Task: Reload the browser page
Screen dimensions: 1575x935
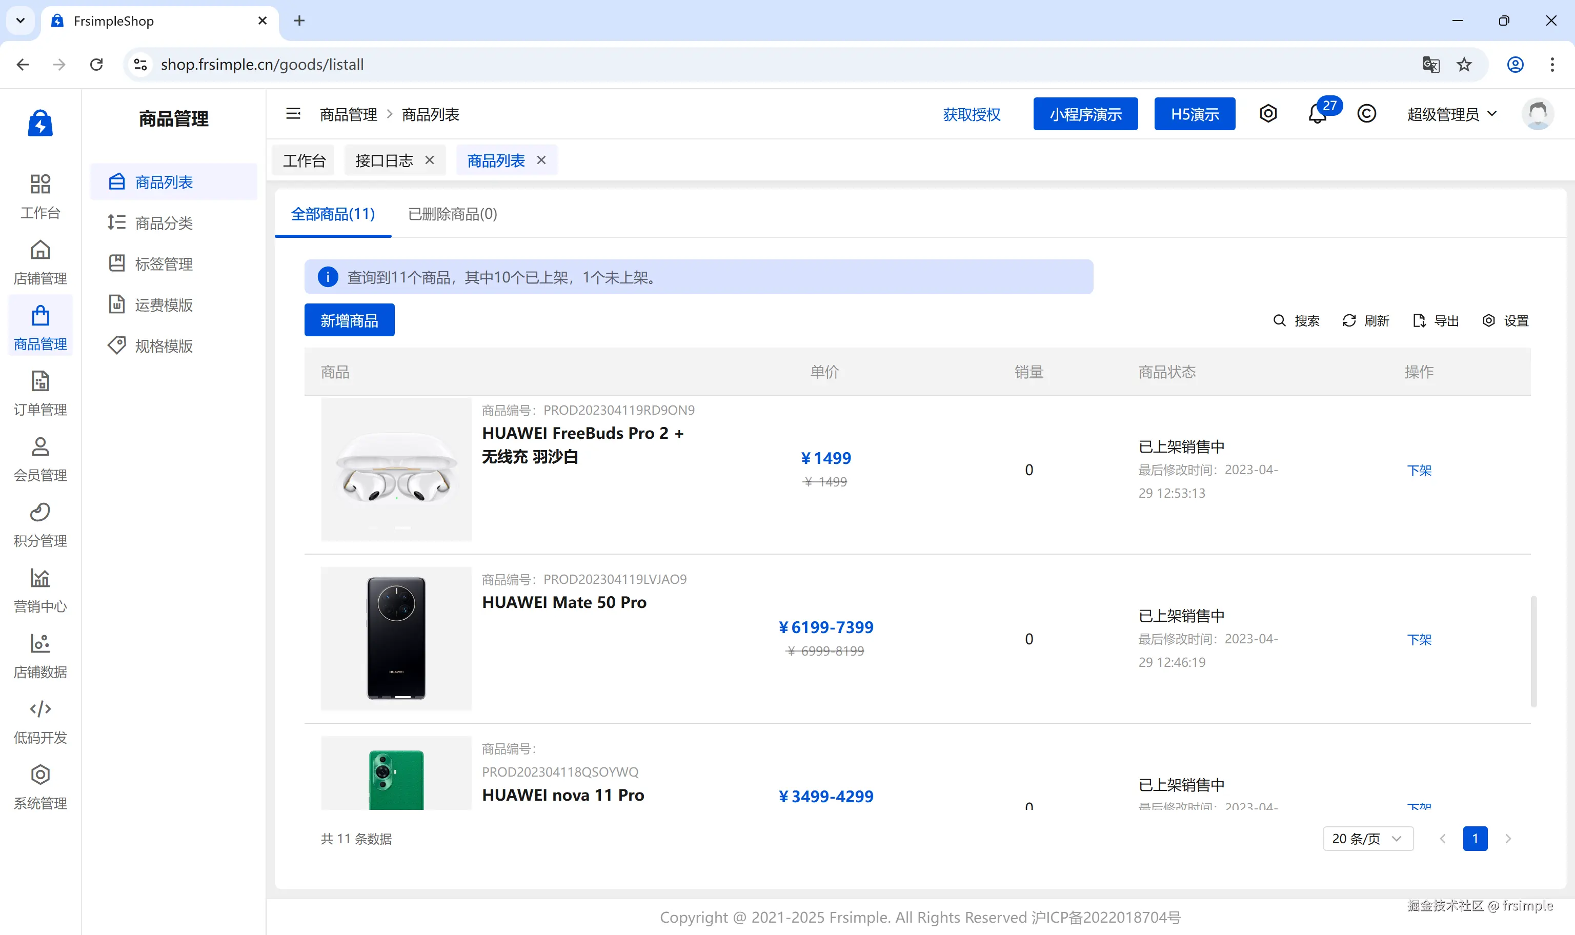Action: point(96,64)
